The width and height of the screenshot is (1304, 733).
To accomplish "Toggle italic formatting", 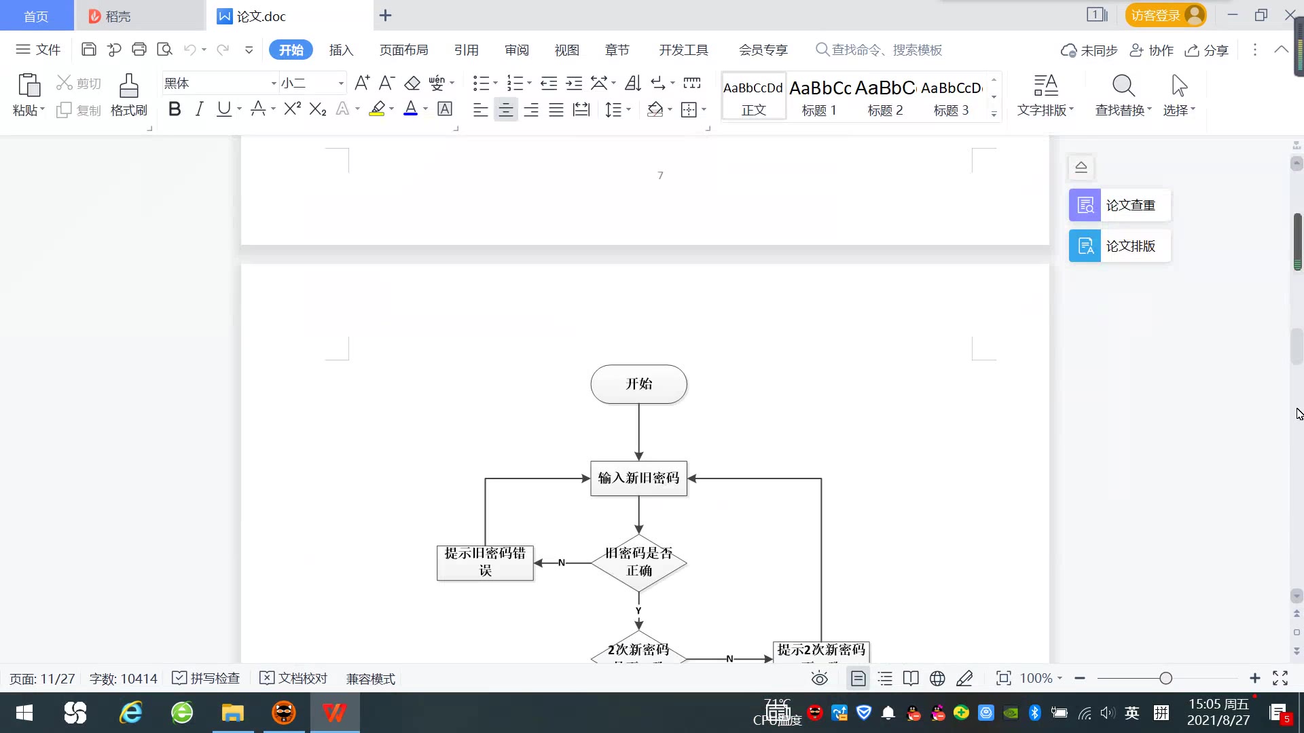I will (x=199, y=109).
